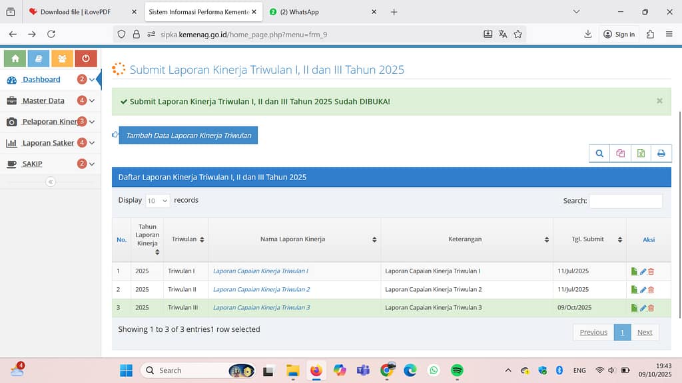Open the Display records count dropdown
The image size is (682, 383).
click(x=157, y=200)
